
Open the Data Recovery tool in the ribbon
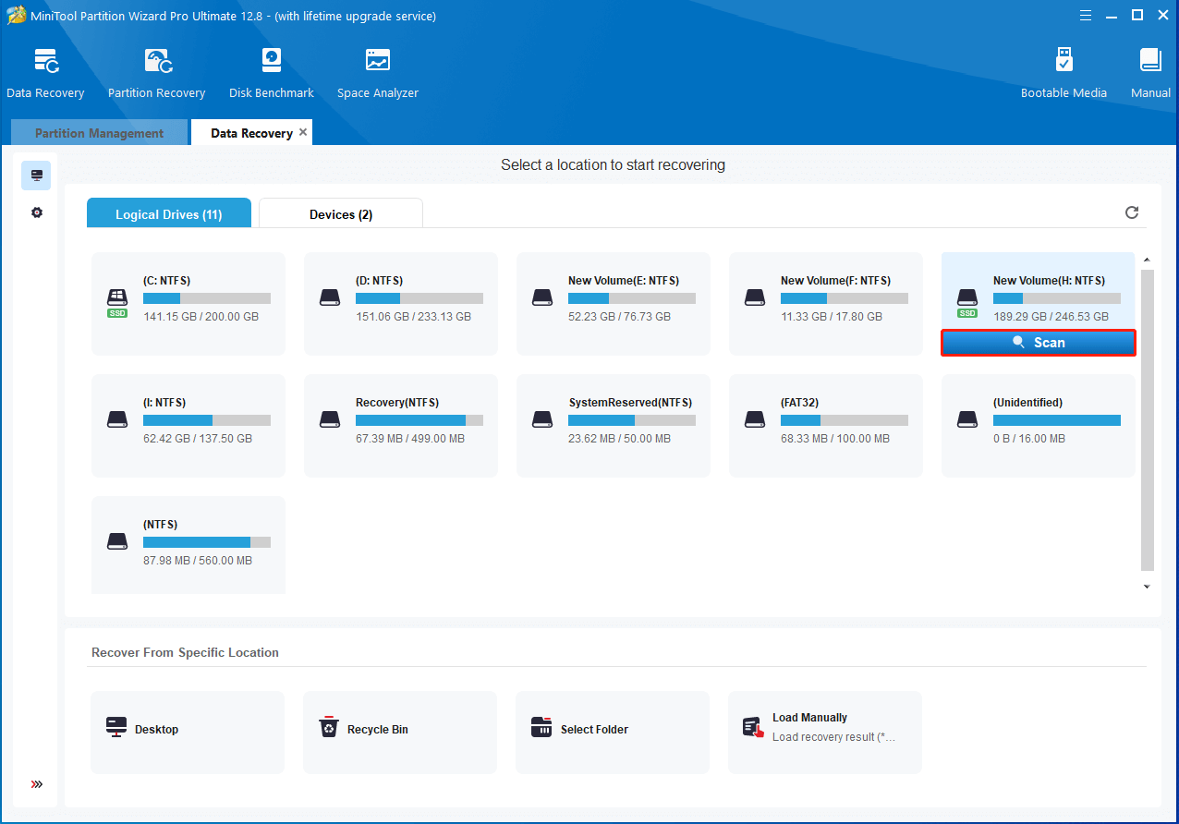(45, 73)
